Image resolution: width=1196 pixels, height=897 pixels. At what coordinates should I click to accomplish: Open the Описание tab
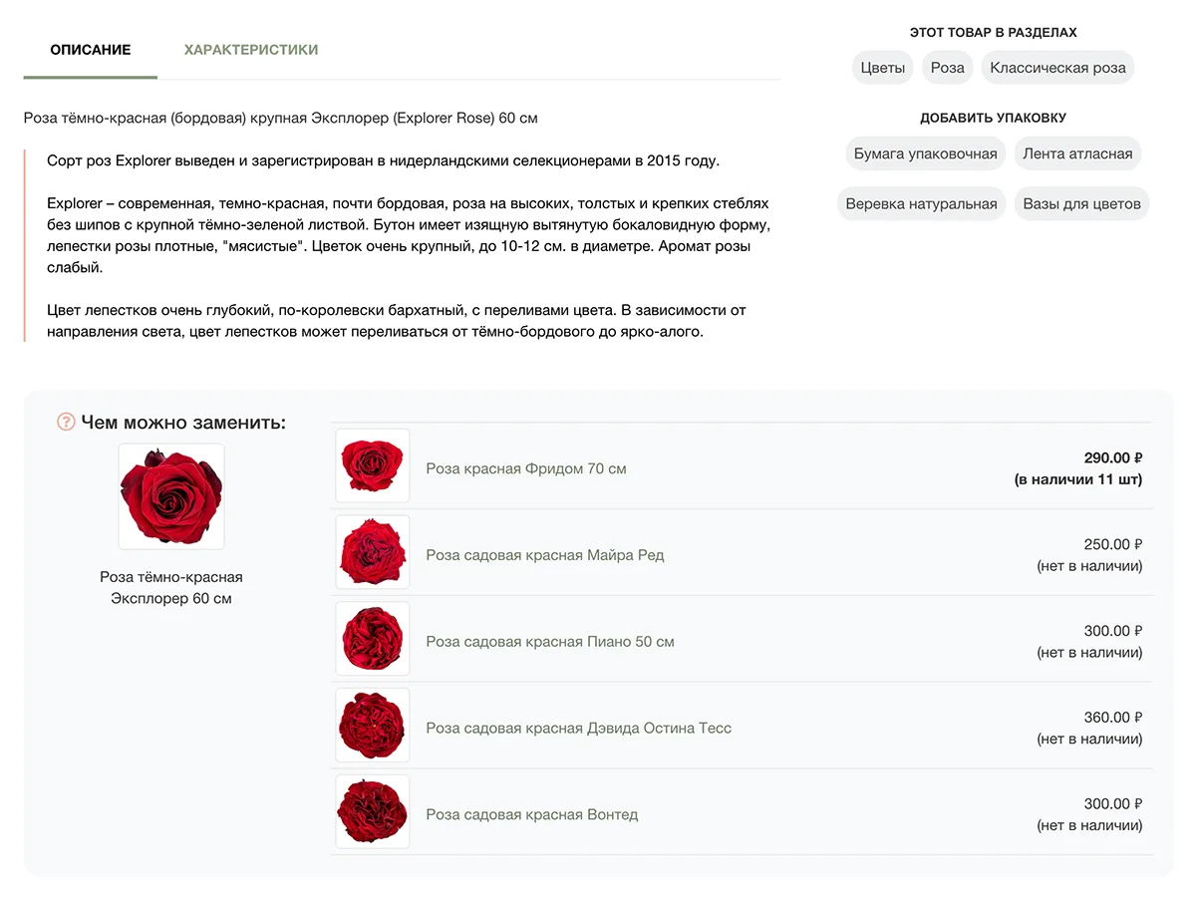click(91, 50)
